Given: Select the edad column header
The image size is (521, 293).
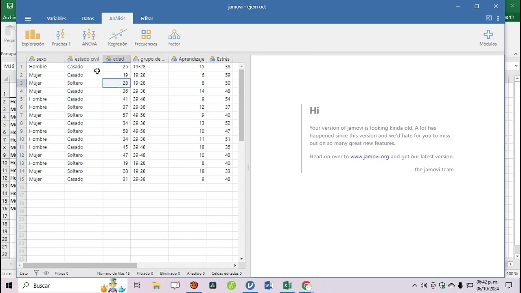Looking at the screenshot, I should tap(117, 59).
